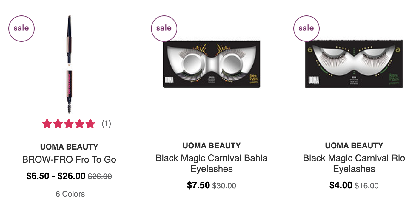The height and width of the screenshot is (205, 419).
Task: Click the sale badge on BROW-FRO product
Action: 21,28
